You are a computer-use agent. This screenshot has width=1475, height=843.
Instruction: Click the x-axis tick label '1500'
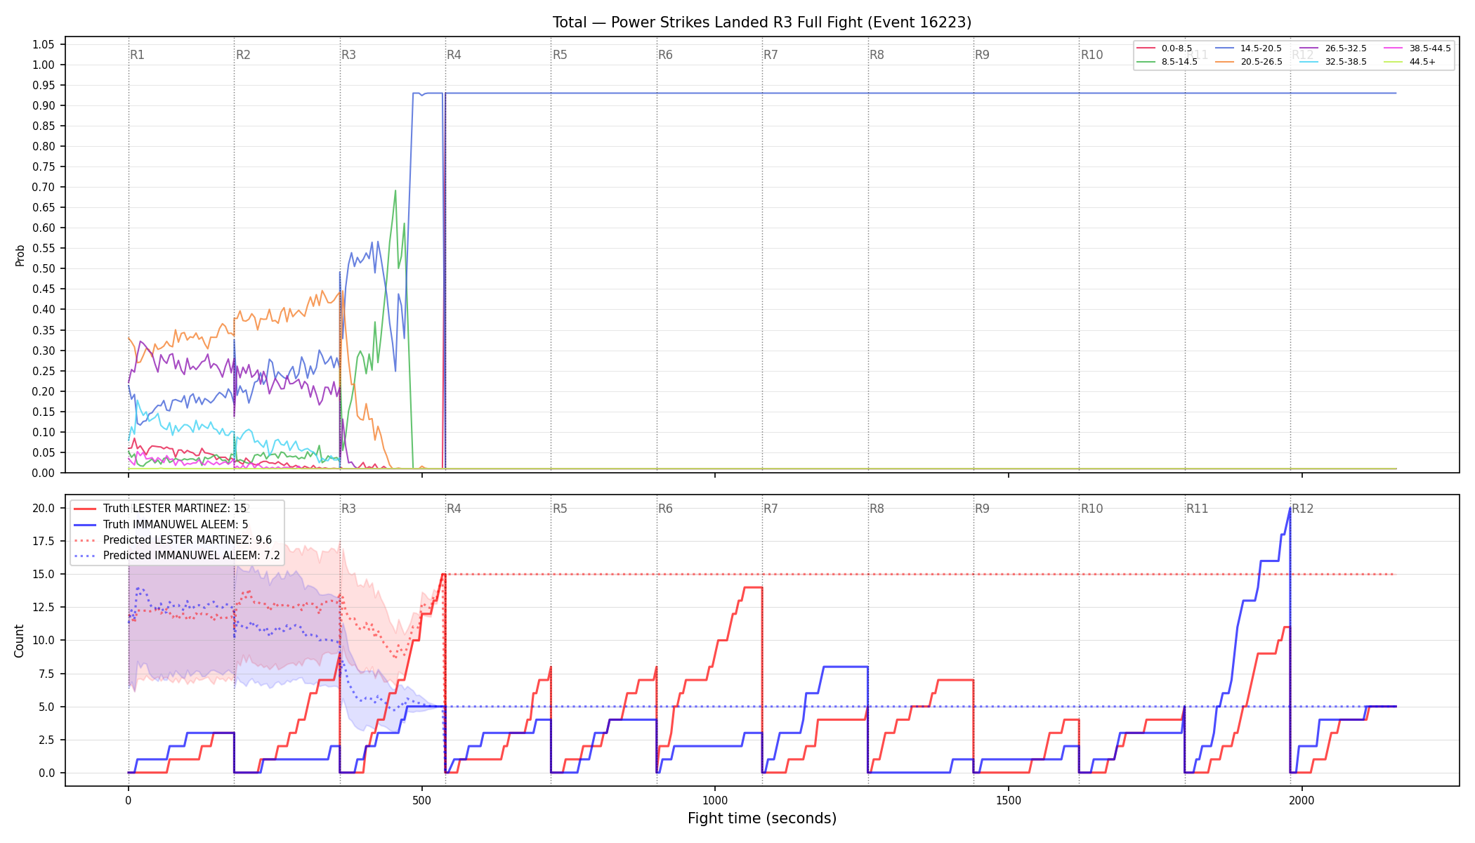pos(1009,800)
